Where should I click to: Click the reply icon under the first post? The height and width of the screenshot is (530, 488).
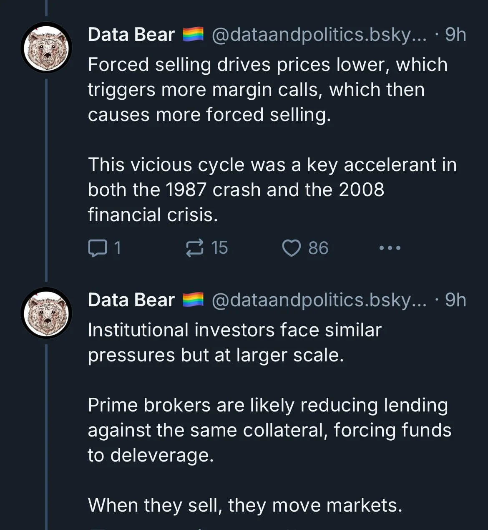point(97,248)
